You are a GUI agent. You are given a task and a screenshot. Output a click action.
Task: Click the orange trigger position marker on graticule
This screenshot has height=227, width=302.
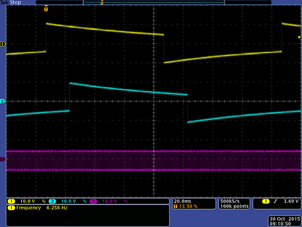(x=46, y=8)
